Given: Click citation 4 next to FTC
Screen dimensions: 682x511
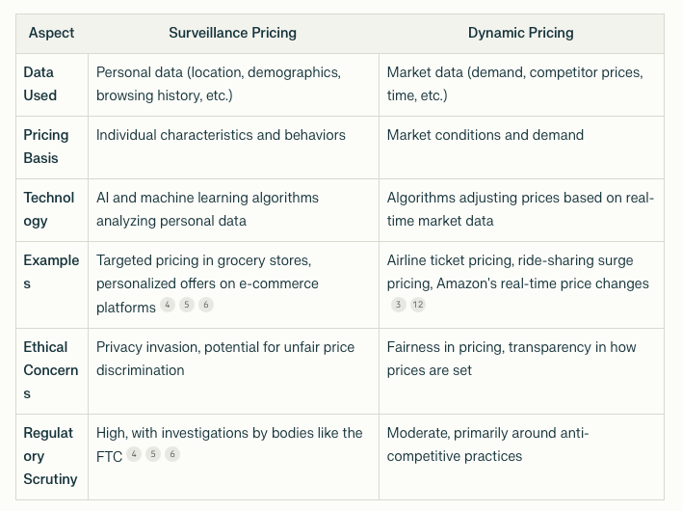Looking at the screenshot, I should (x=134, y=454).
